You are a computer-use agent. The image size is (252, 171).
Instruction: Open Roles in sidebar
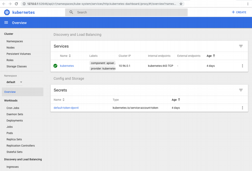(x=10, y=60)
